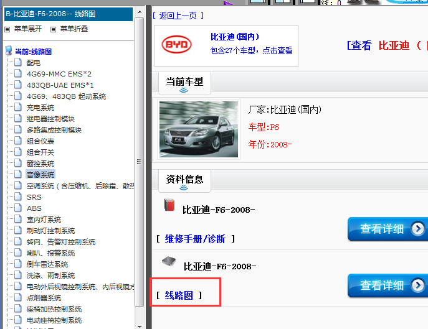428x329 pixels.
Task: Click the page icon beside 音像系统
Action: click(17, 174)
